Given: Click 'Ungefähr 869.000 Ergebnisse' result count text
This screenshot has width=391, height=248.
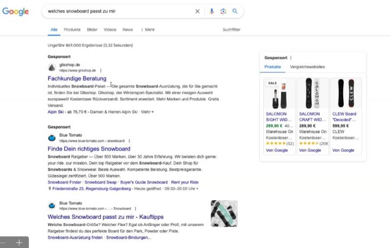Looking at the screenshot, I should point(90,45).
